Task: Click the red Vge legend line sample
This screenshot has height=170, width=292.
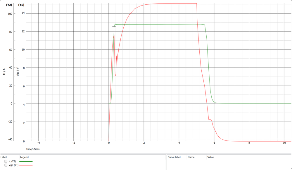Action: tap(26, 165)
